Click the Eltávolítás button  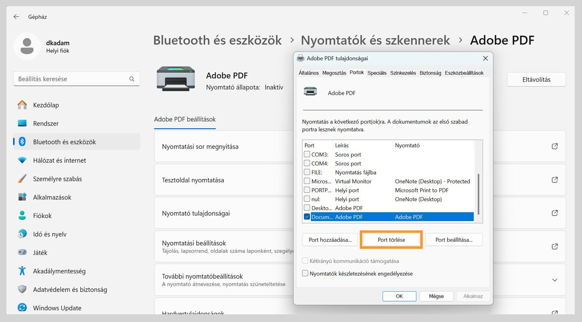point(536,79)
